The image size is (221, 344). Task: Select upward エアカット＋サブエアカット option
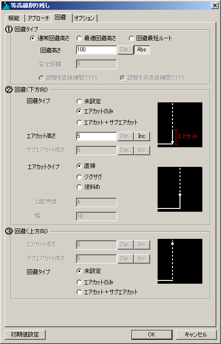107,292
